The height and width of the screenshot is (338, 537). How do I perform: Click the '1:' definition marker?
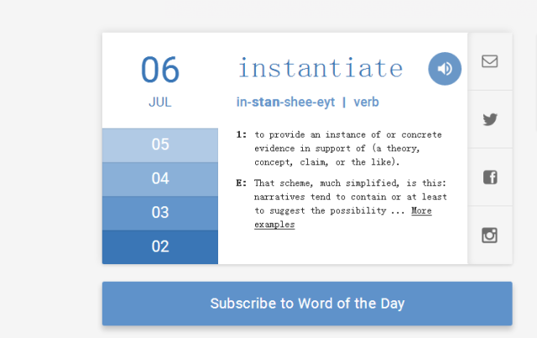[242, 134]
